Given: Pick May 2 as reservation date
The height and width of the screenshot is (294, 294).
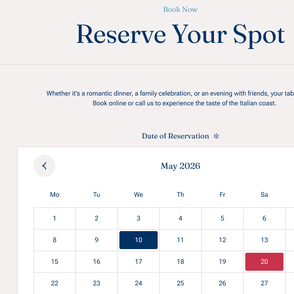Looking at the screenshot, I should 96,218.
